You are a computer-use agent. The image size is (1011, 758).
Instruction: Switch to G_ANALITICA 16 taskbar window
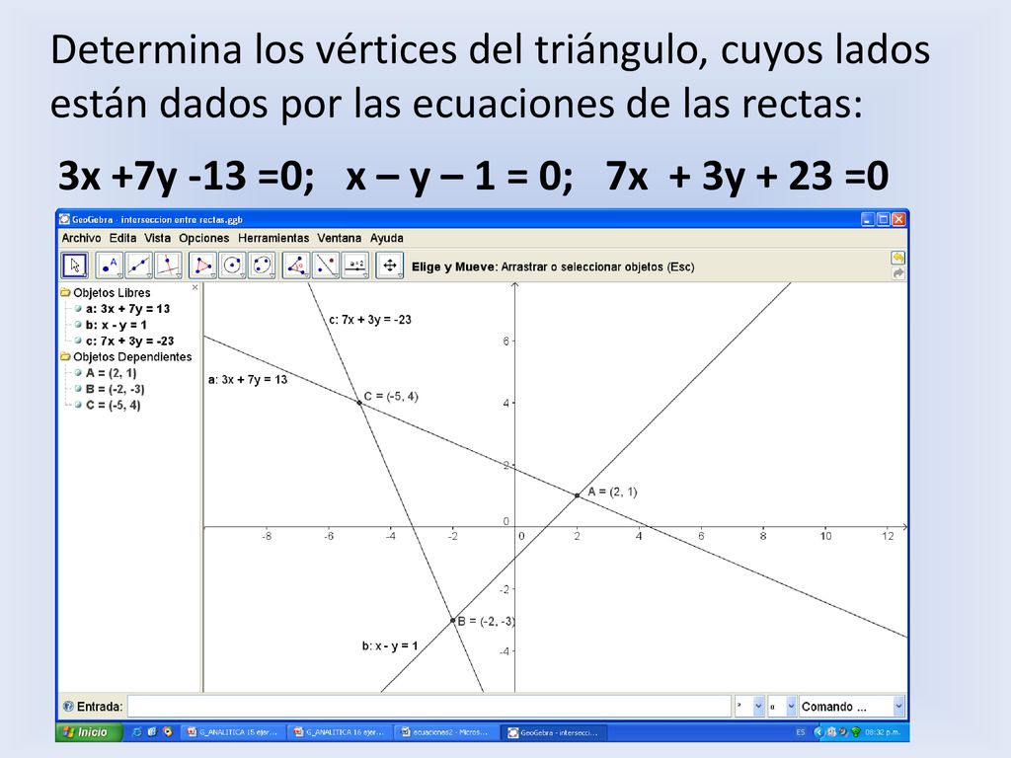click(x=340, y=732)
